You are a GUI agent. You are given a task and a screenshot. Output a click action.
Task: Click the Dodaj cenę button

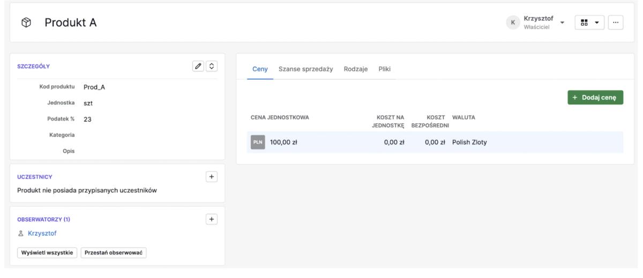[x=595, y=97]
